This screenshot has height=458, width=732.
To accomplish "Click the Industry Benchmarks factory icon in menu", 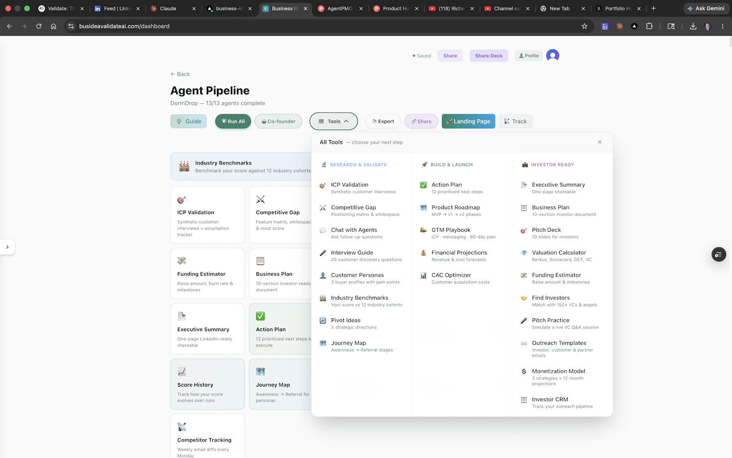I will point(323,298).
